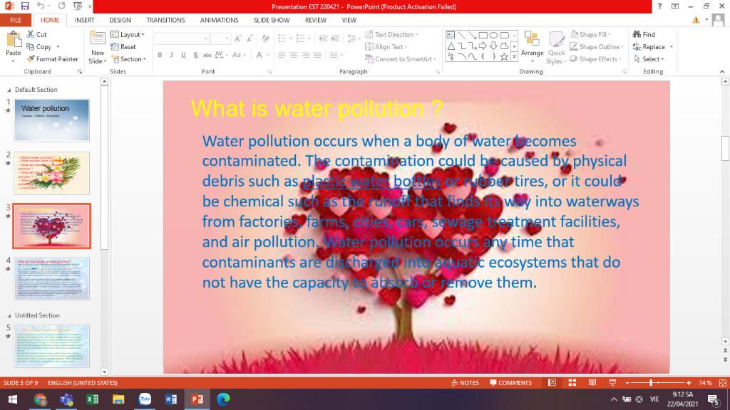Select the Format Painter tool
This screenshot has width=730, height=410.
click(x=52, y=59)
